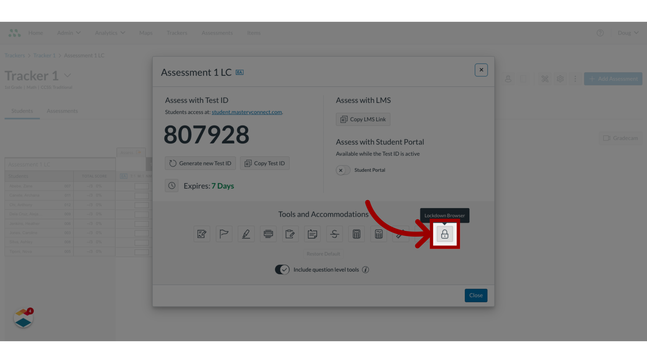Expand the Analytics dropdown menu
This screenshot has height=363, width=647.
tap(110, 32)
